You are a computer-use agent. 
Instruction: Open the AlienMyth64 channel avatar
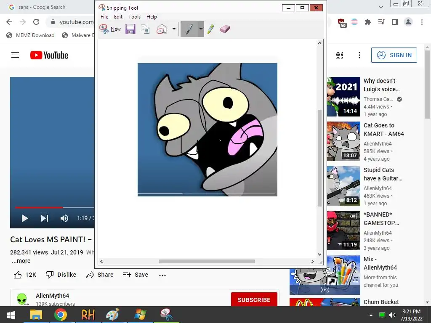[x=22, y=299]
